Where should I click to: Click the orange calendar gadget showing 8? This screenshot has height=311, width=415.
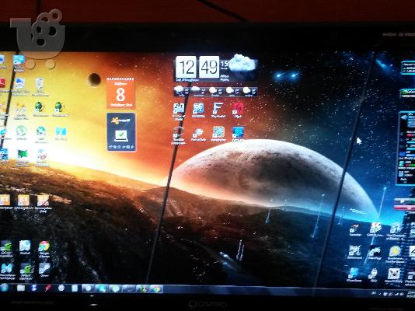coord(120,93)
